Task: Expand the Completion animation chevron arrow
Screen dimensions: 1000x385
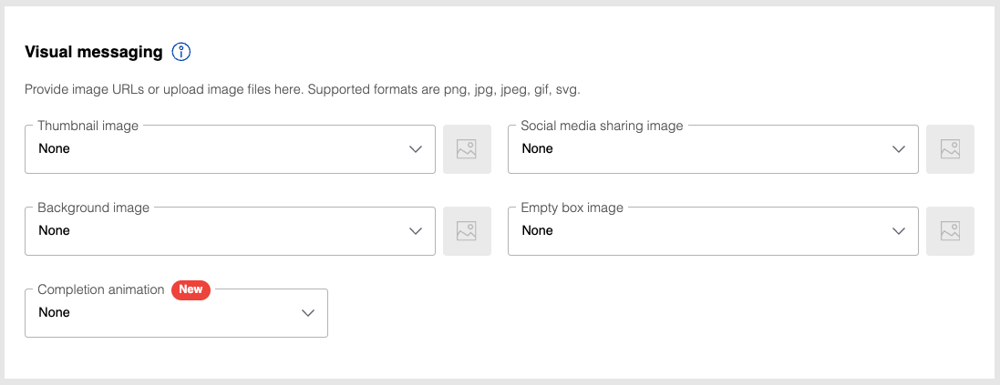Action: click(x=308, y=313)
